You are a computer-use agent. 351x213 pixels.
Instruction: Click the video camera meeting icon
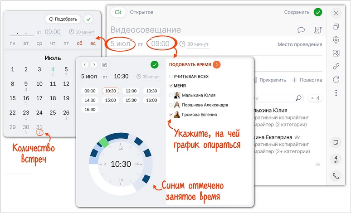118,12
